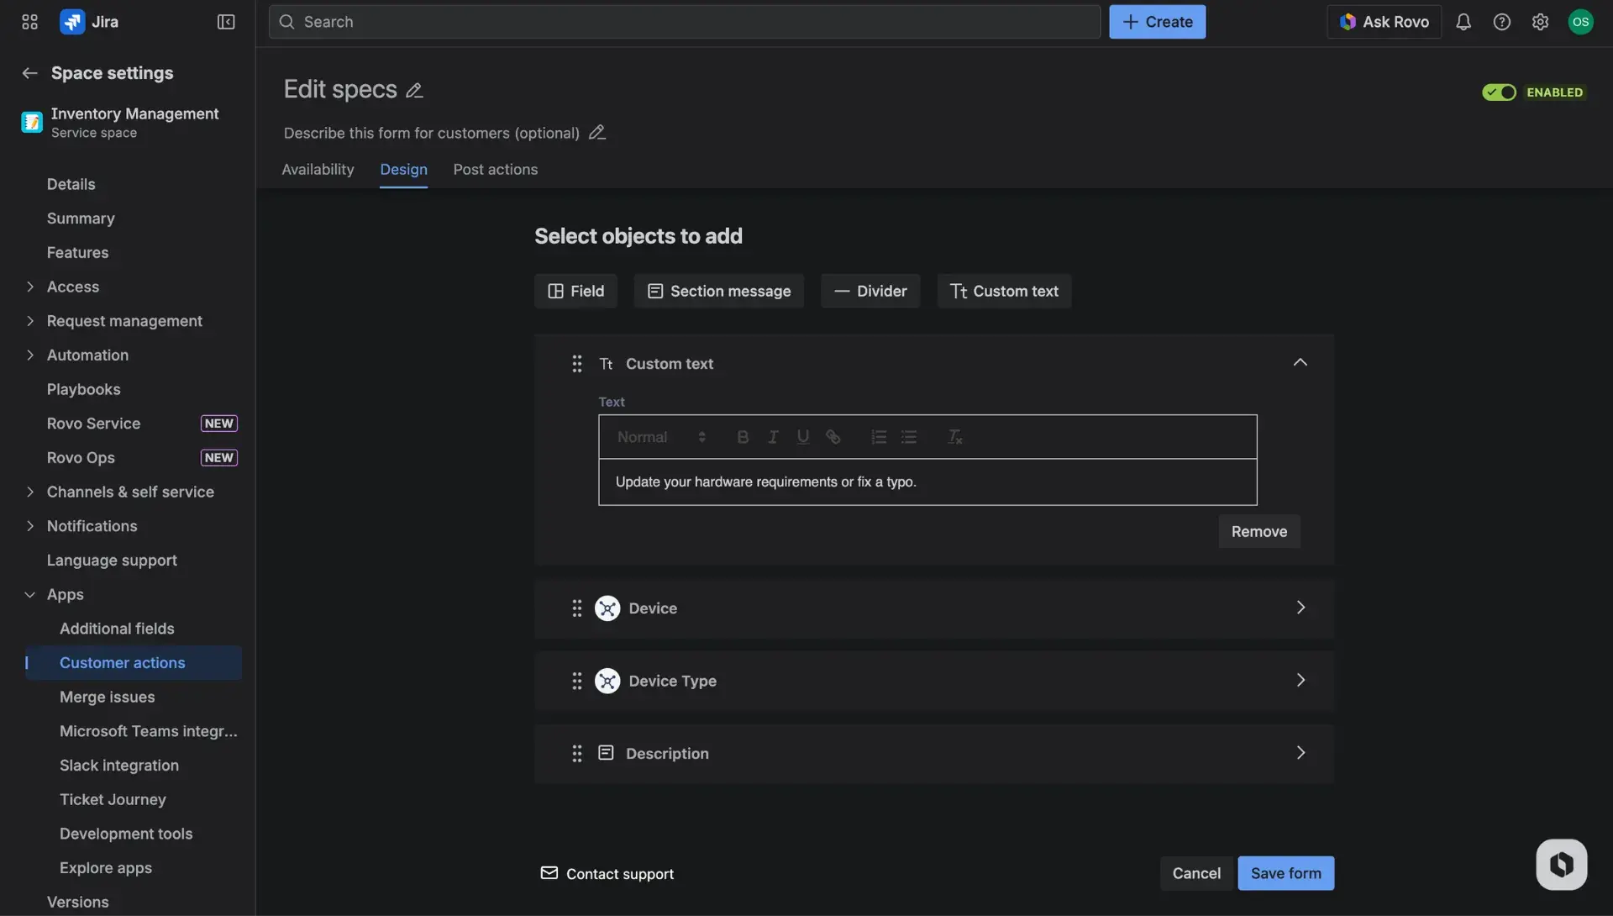
Task: Switch to the Availability tab
Action: pos(318,169)
